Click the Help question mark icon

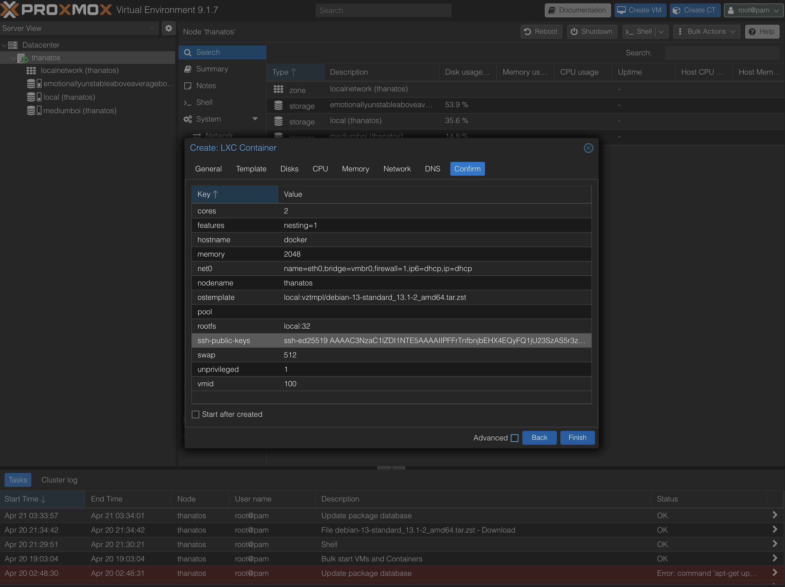tap(752, 32)
